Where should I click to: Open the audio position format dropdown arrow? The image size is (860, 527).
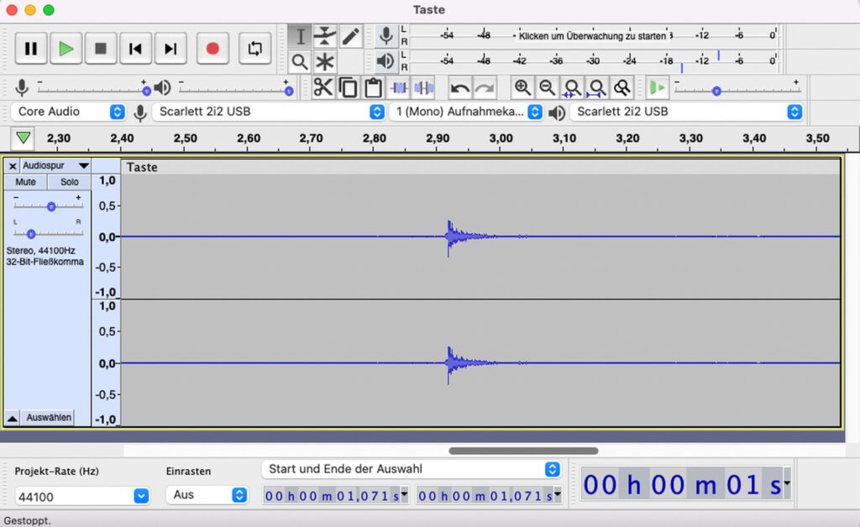tap(787, 483)
